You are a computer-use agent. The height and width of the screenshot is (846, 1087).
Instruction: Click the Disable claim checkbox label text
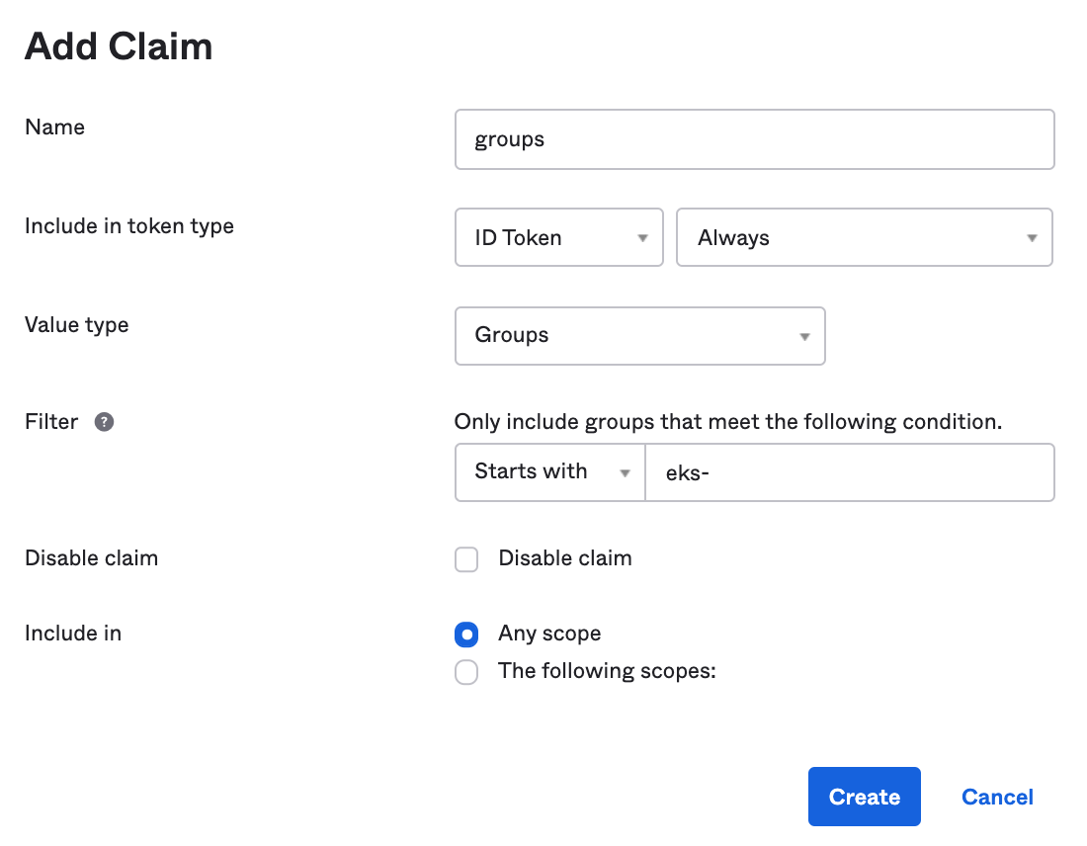tap(564, 558)
